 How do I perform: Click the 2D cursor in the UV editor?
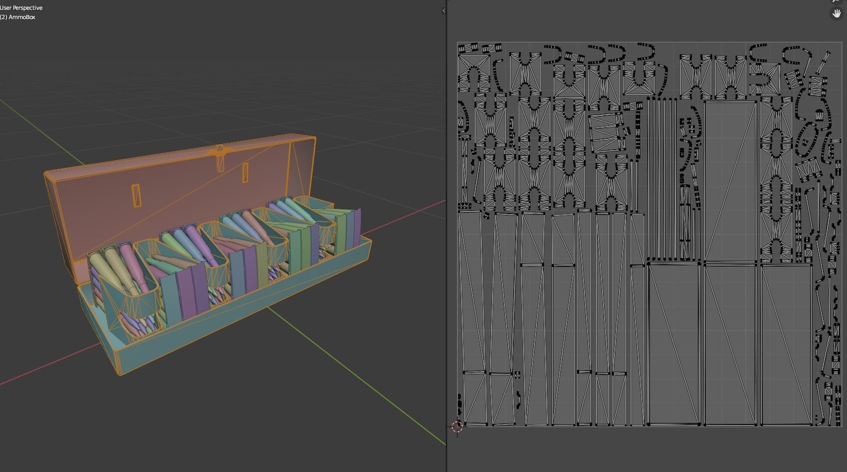457,427
